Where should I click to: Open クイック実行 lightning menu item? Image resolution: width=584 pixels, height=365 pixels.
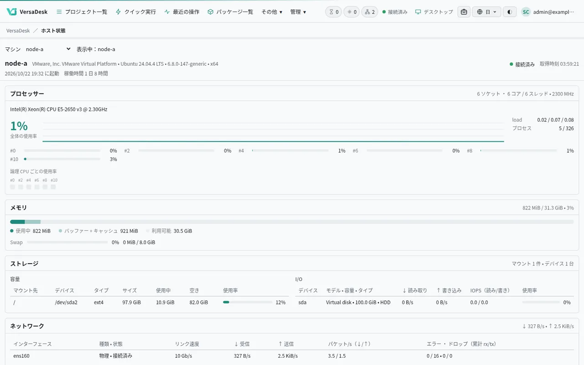click(136, 12)
